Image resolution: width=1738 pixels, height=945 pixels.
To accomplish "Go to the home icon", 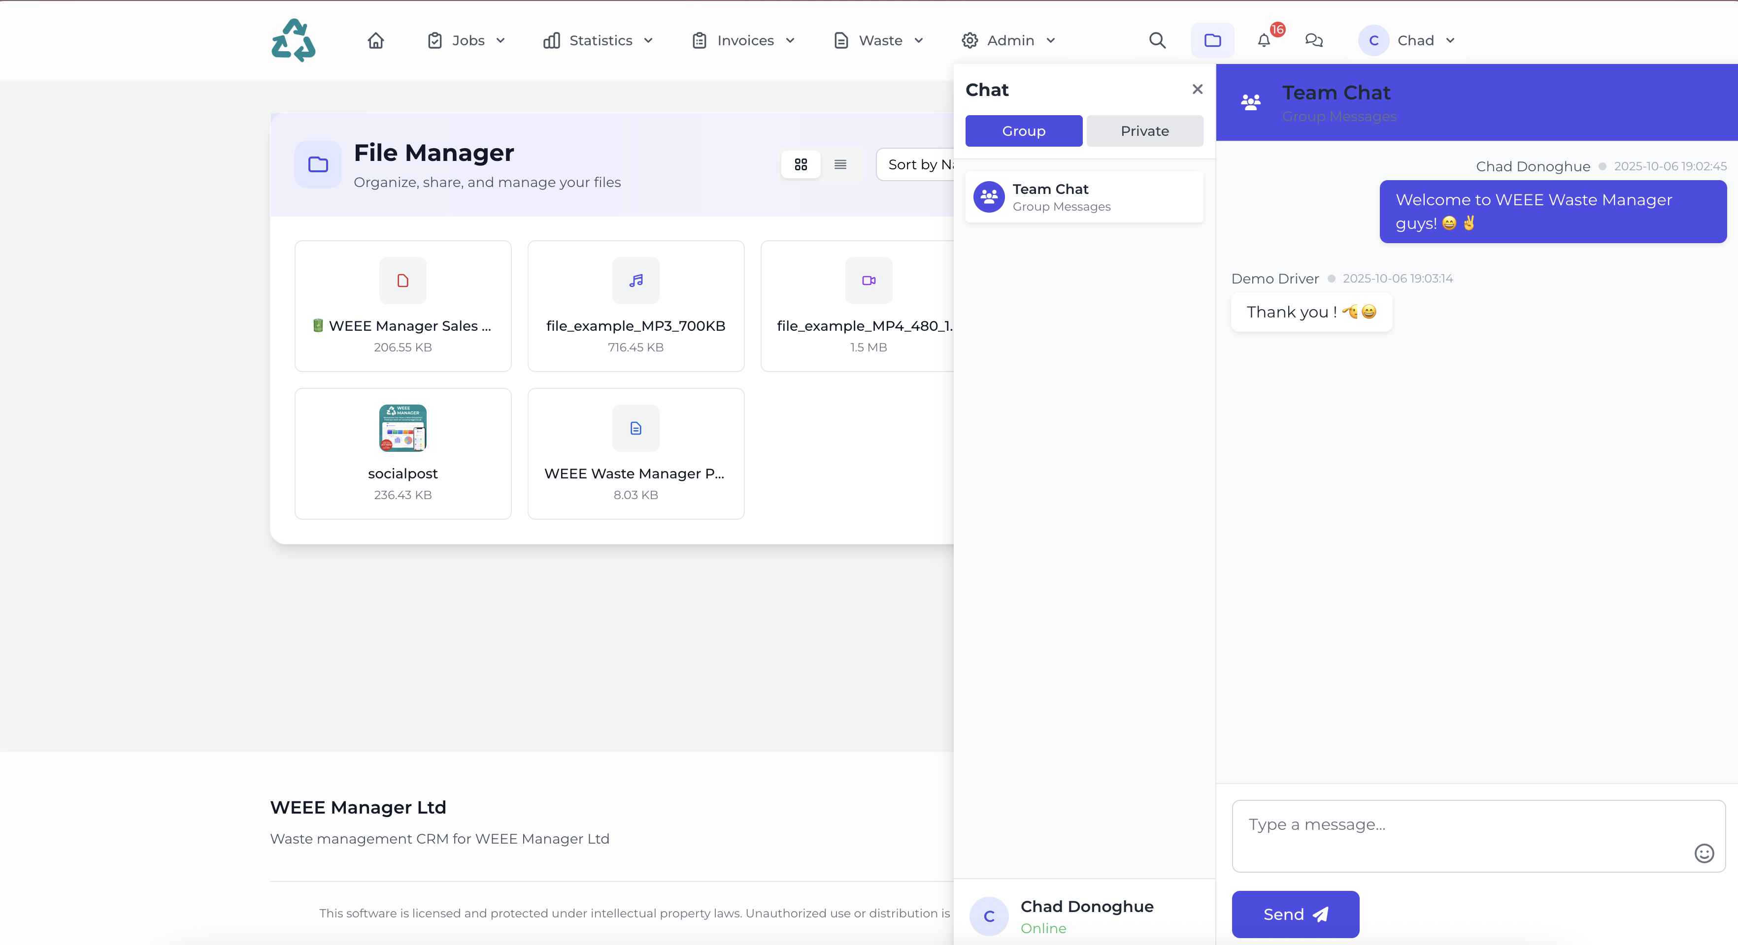I will 376,40.
